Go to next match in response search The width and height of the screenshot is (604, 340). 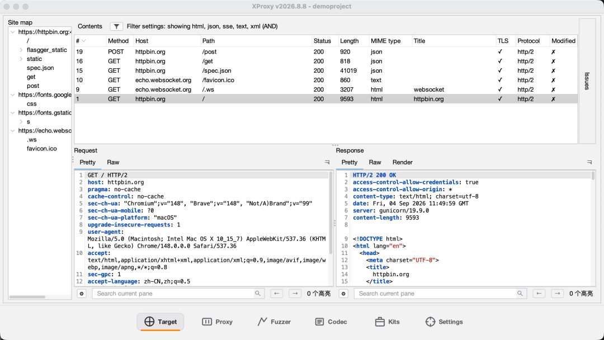pyautogui.click(x=558, y=294)
